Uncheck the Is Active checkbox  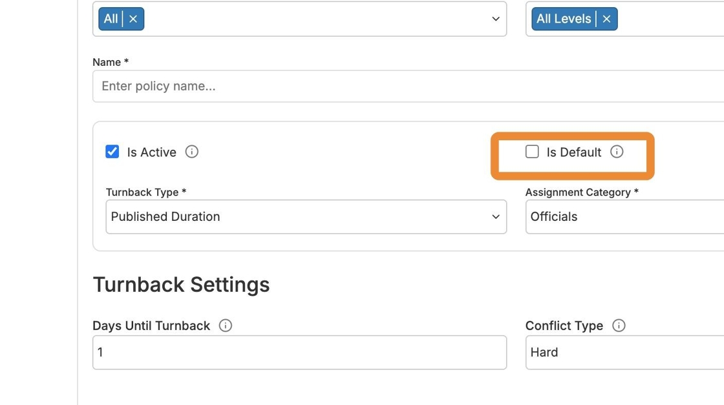pyautogui.click(x=112, y=152)
